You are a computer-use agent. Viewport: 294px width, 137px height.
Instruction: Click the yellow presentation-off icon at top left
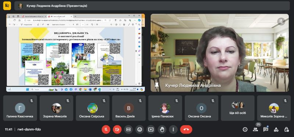7,6
